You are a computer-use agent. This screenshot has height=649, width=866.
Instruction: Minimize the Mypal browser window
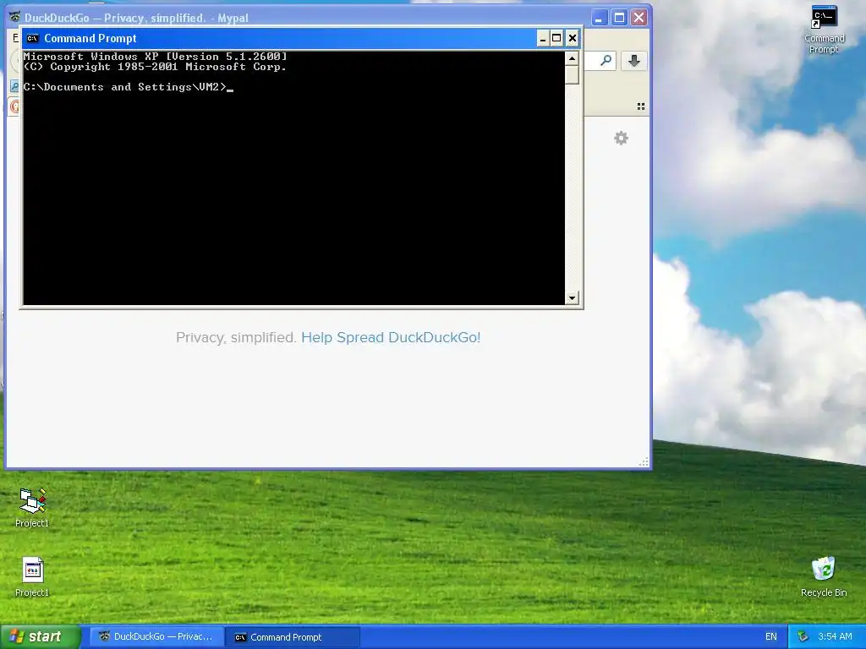coord(600,18)
